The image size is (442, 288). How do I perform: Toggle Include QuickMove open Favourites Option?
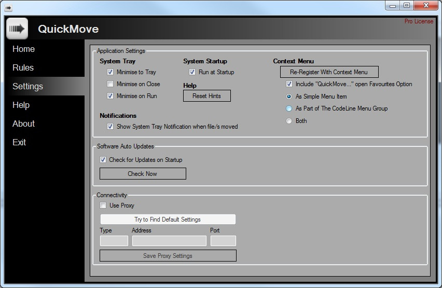(x=289, y=84)
